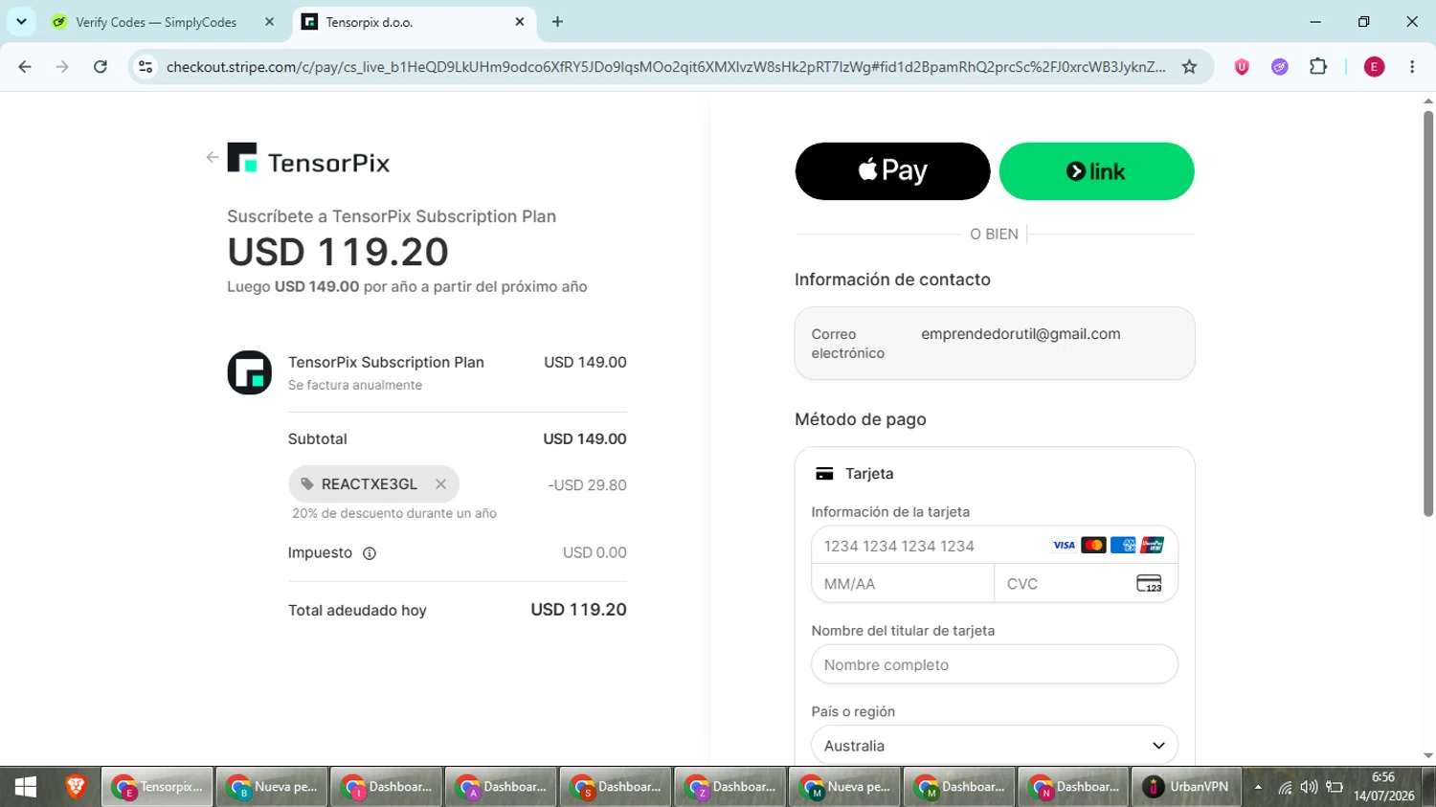Select the Tarjeta payment method

[x=854, y=474]
